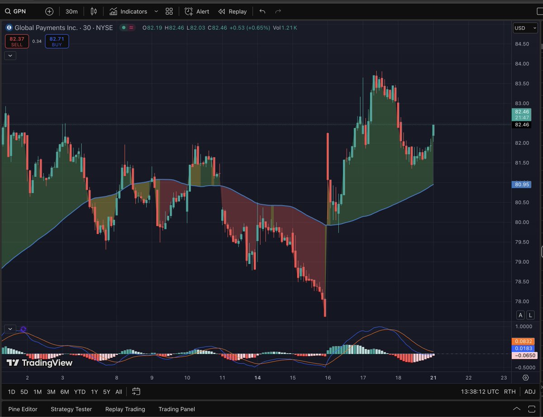Click the blue 0.0183 MACD value label
543x417 pixels.
tap(523, 348)
